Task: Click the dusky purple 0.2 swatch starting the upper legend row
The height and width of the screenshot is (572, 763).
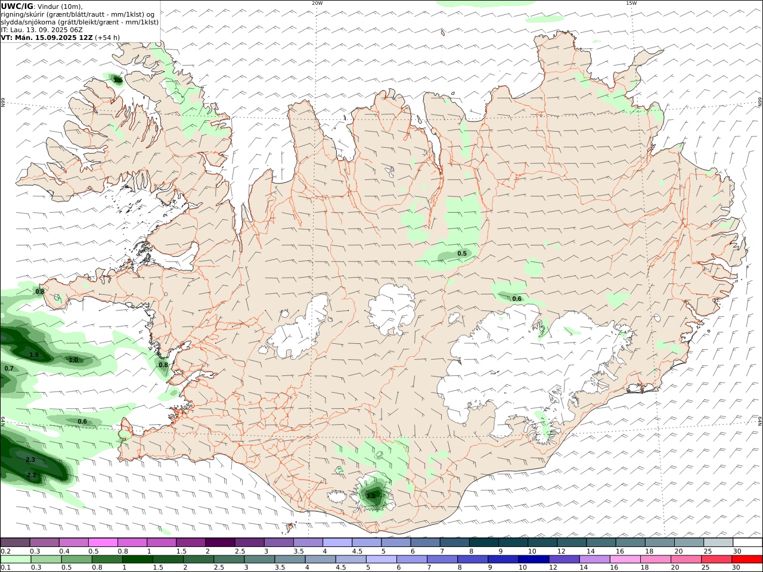Action: click(15, 542)
